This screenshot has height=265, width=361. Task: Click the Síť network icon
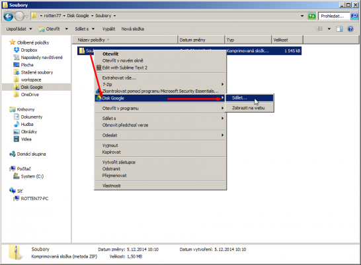pyautogui.click(x=12, y=191)
